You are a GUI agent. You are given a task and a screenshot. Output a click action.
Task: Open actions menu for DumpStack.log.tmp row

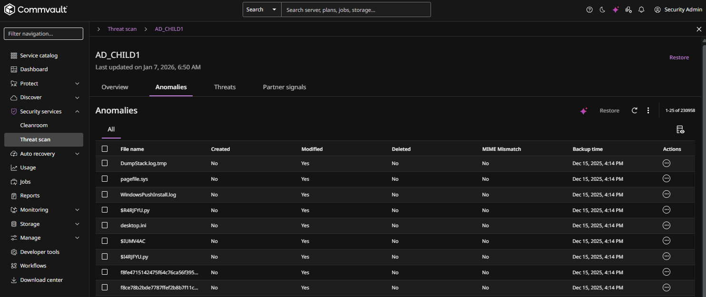[666, 163]
